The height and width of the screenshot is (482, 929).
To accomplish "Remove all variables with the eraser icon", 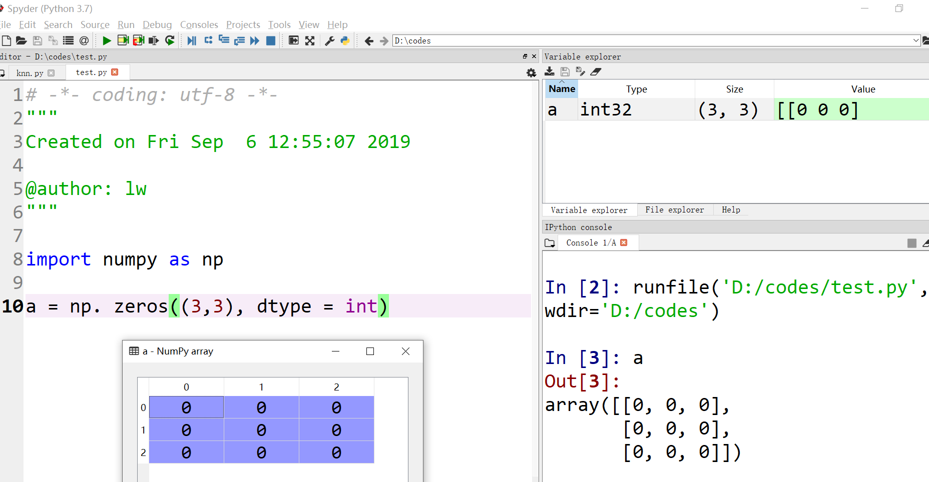I will pos(596,71).
